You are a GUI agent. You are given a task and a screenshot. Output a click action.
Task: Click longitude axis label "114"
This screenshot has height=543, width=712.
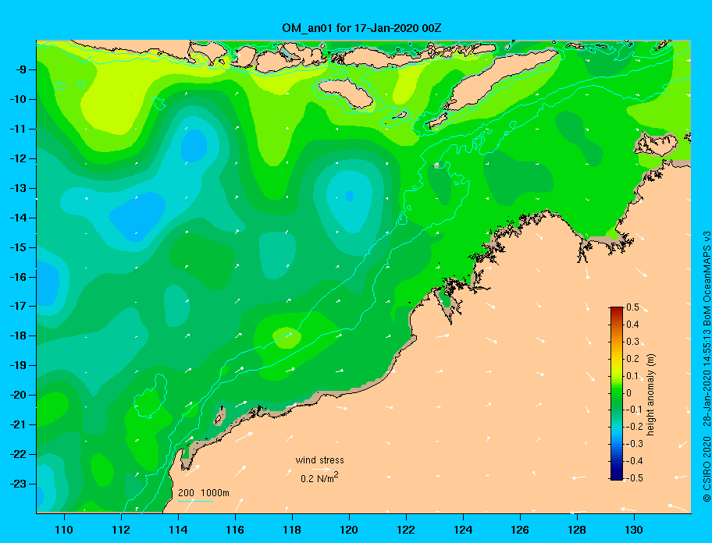point(178,530)
